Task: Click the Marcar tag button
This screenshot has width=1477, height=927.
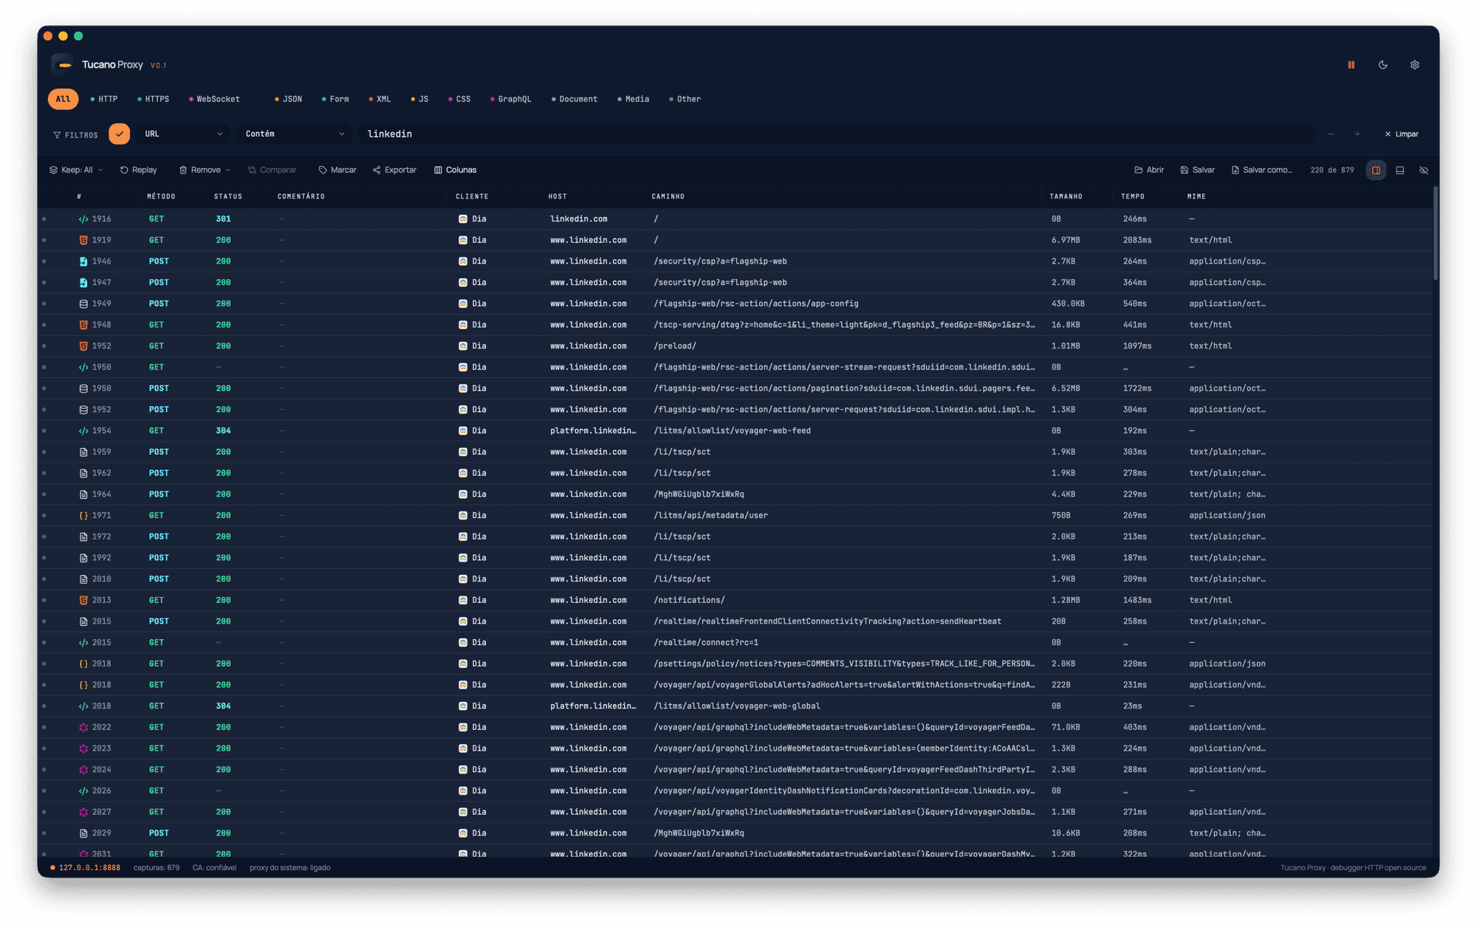Action: [x=337, y=170]
